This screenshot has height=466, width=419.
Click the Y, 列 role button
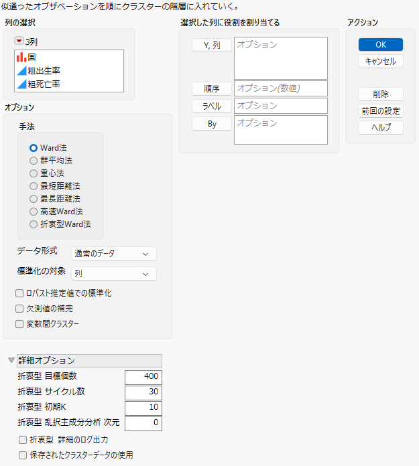[212, 46]
